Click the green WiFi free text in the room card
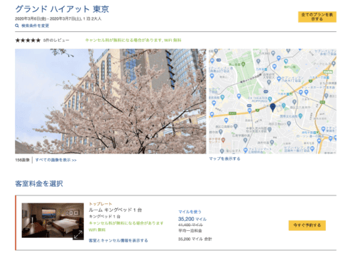The height and width of the screenshot is (255, 355). 97,229
